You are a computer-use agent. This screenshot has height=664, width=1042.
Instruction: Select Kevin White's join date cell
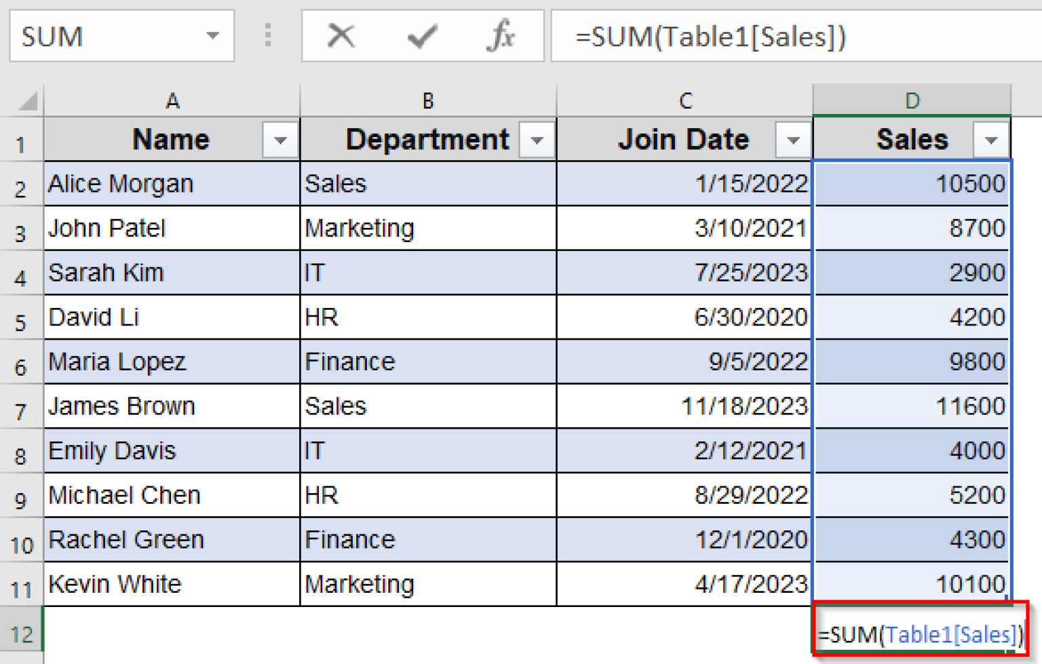click(x=683, y=584)
